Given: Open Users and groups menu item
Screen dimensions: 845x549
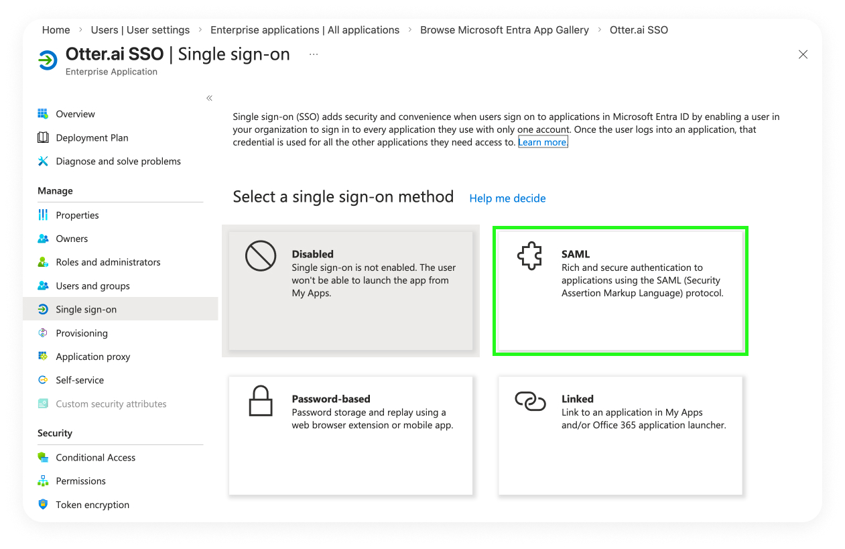Looking at the screenshot, I should [92, 286].
